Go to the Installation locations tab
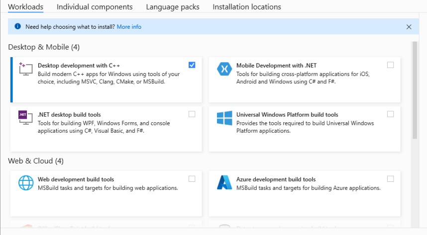This screenshot has height=235, width=427. coord(247,7)
